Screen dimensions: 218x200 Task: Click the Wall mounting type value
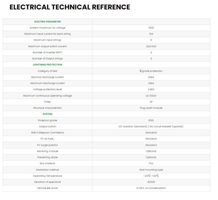coord(151,170)
